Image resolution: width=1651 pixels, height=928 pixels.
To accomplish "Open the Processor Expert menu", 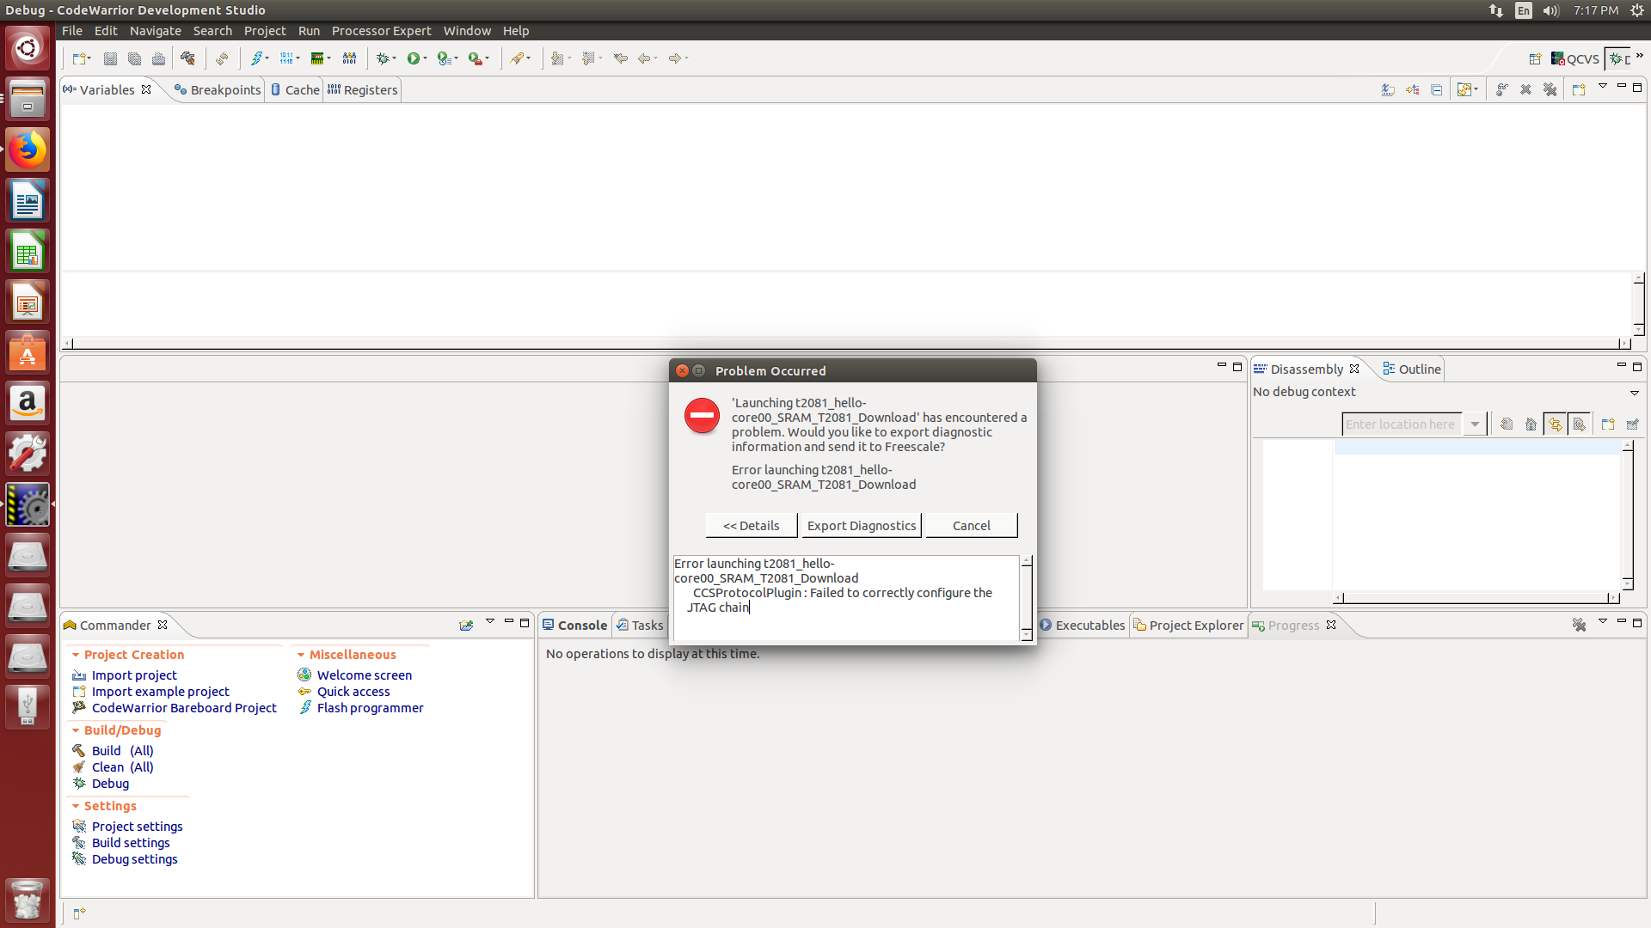I will pos(381,30).
